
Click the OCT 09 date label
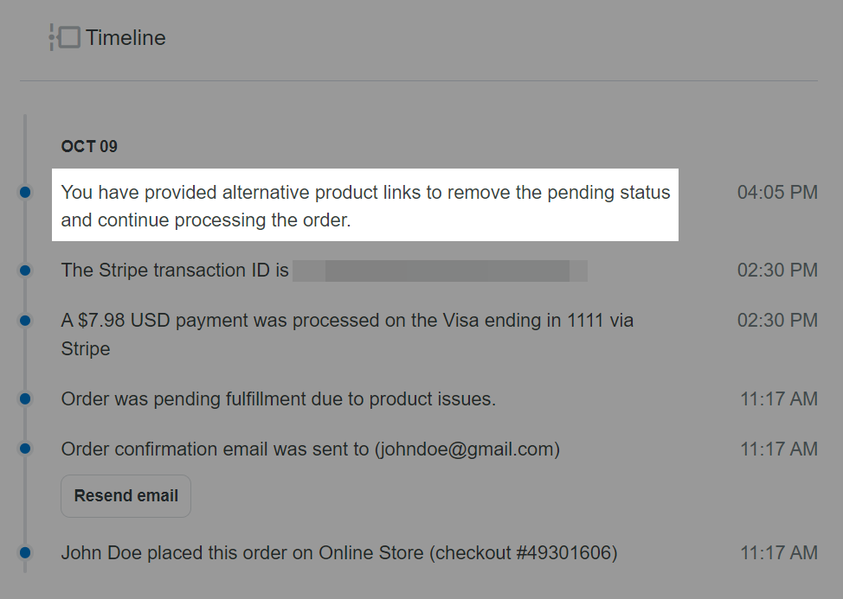(x=89, y=146)
